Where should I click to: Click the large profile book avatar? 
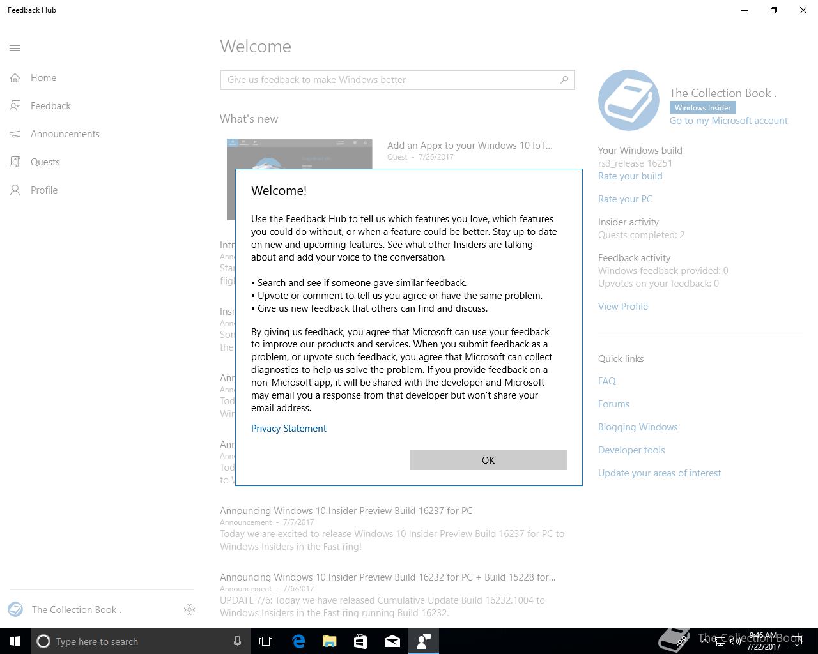629,100
